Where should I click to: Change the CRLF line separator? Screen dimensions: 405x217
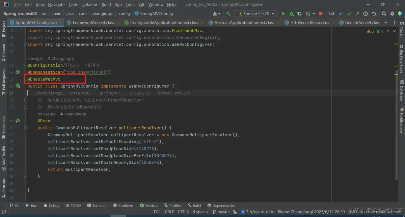[169, 212]
